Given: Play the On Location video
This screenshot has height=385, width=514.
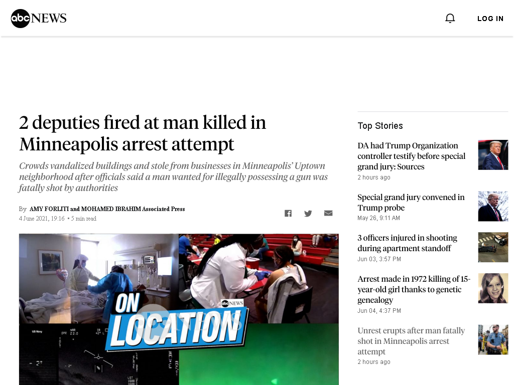Looking at the screenshot, I should [179, 309].
